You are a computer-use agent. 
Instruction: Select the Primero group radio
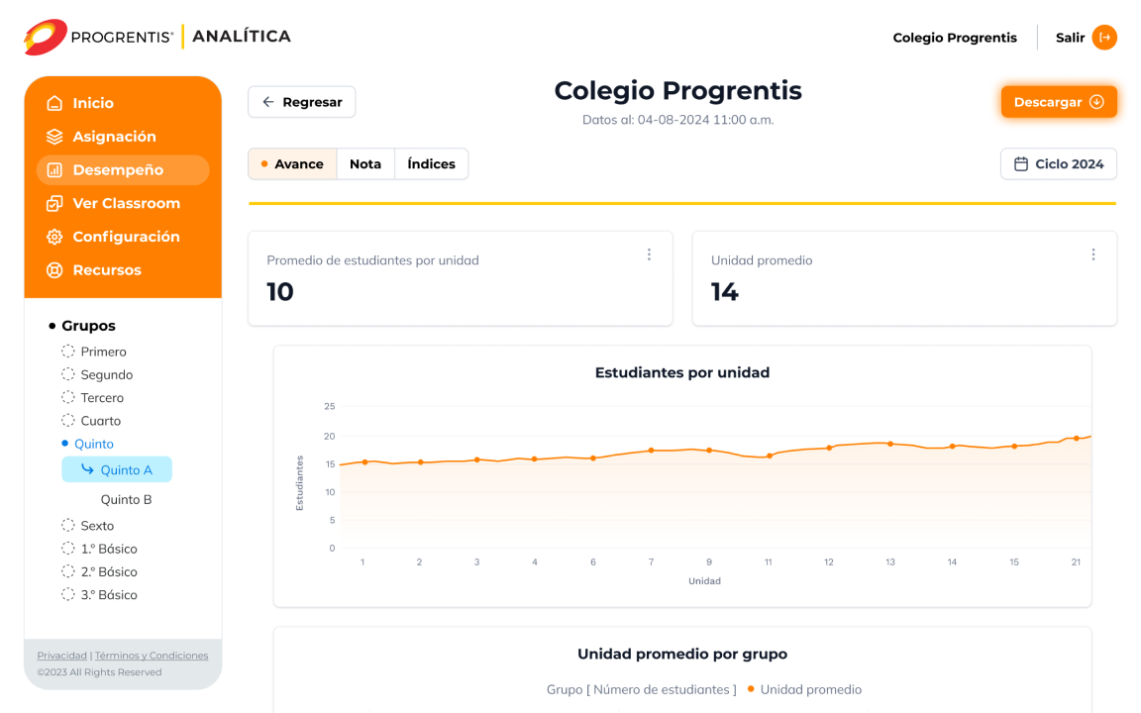click(x=67, y=352)
